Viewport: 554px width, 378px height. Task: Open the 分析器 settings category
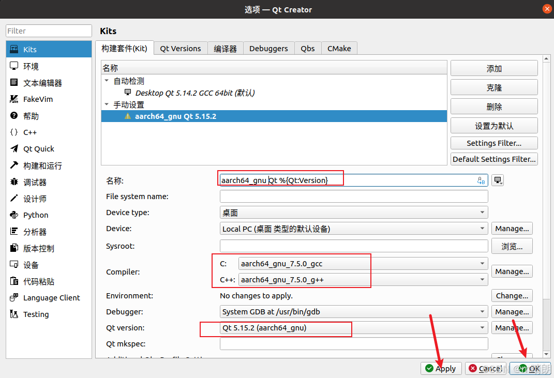click(49, 232)
